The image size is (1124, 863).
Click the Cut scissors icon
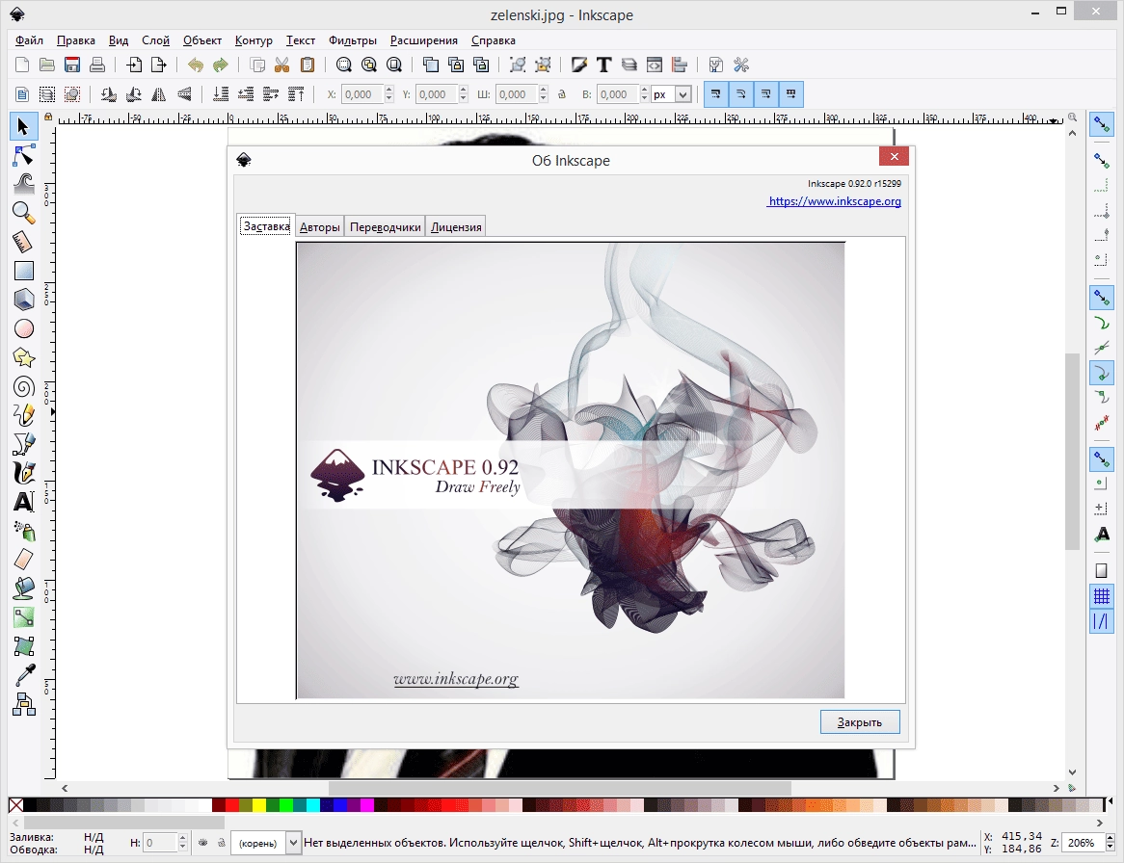tap(281, 65)
